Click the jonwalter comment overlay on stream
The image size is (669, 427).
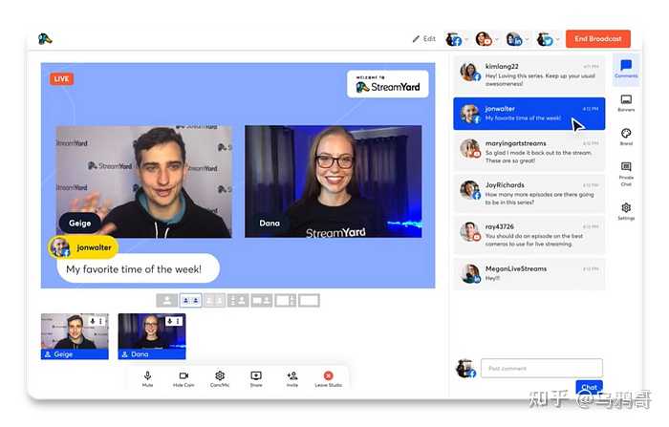coord(134,260)
